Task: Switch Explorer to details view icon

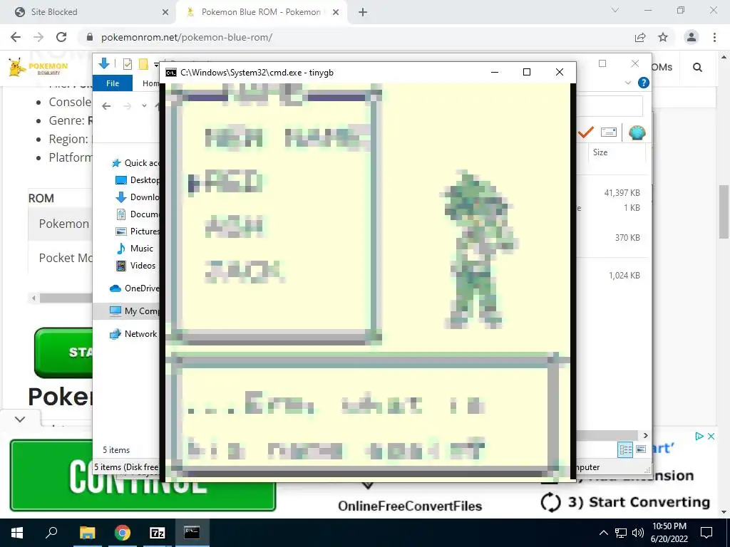Action: coord(625,449)
